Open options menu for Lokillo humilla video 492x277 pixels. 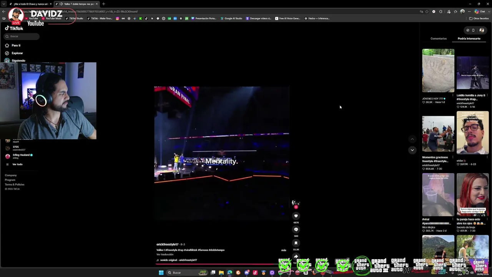487,95
